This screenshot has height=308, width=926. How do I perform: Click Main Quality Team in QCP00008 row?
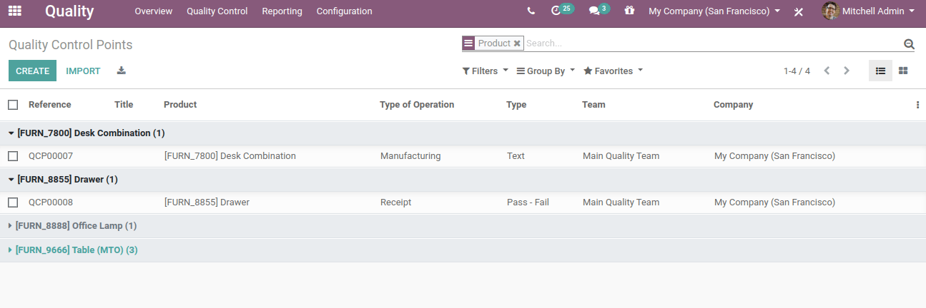(x=621, y=202)
